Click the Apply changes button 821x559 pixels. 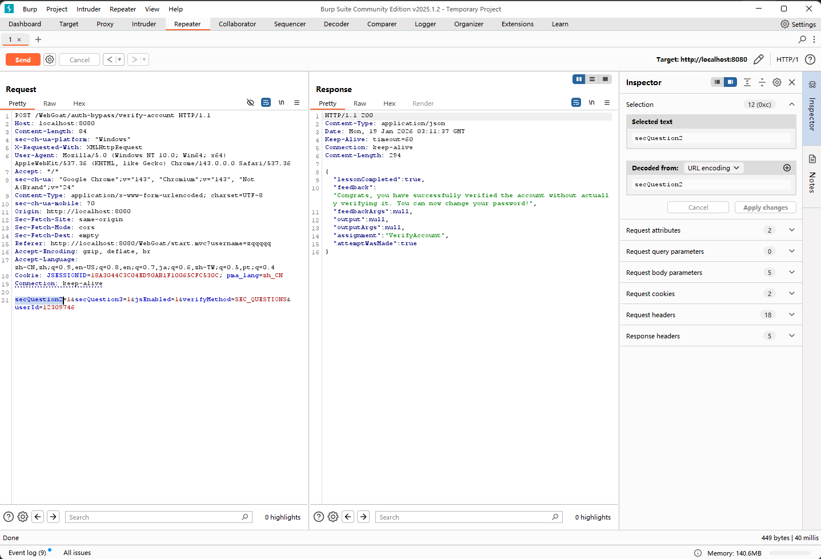765,207
